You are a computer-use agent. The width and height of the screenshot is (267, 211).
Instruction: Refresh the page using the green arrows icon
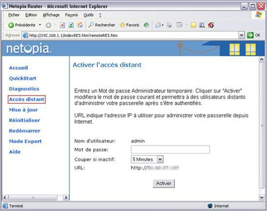click(71, 25)
